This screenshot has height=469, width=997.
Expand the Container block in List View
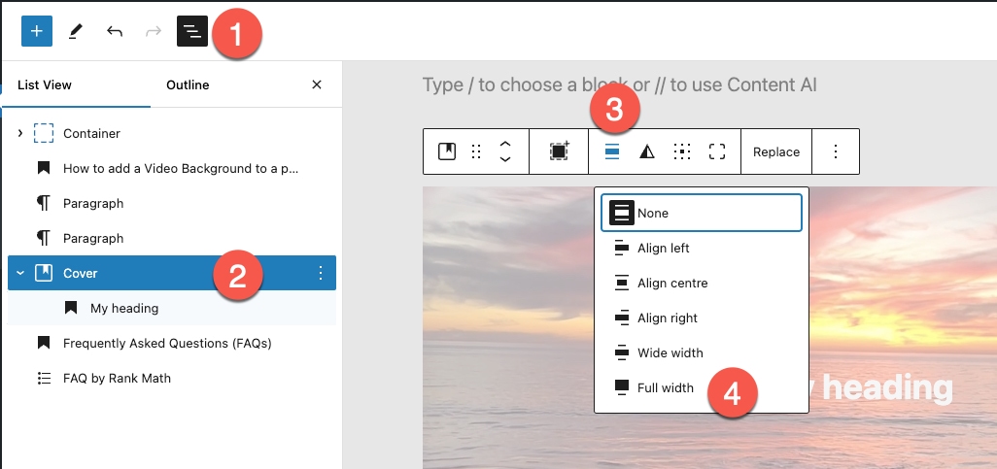20,133
